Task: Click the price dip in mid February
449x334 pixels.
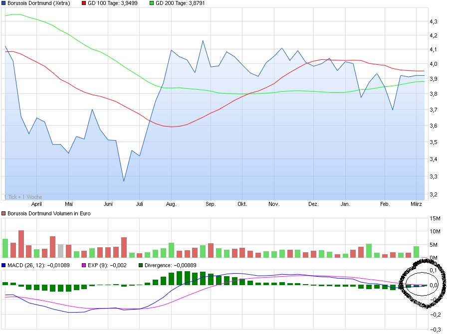Action: tap(393, 110)
